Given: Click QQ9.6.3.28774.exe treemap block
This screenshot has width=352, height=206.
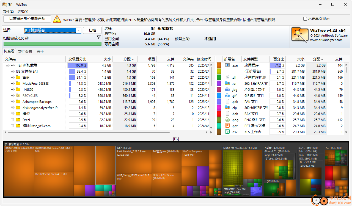Looking at the screenshot, I should [166, 184].
